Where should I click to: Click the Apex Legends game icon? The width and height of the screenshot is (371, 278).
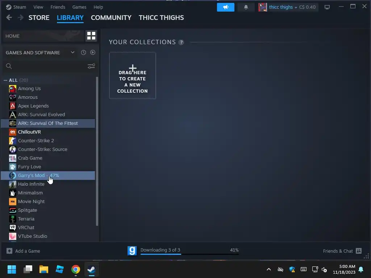pos(13,106)
